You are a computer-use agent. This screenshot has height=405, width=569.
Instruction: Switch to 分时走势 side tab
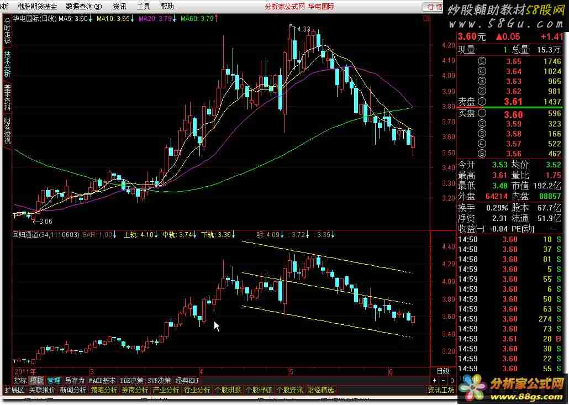tap(7, 33)
